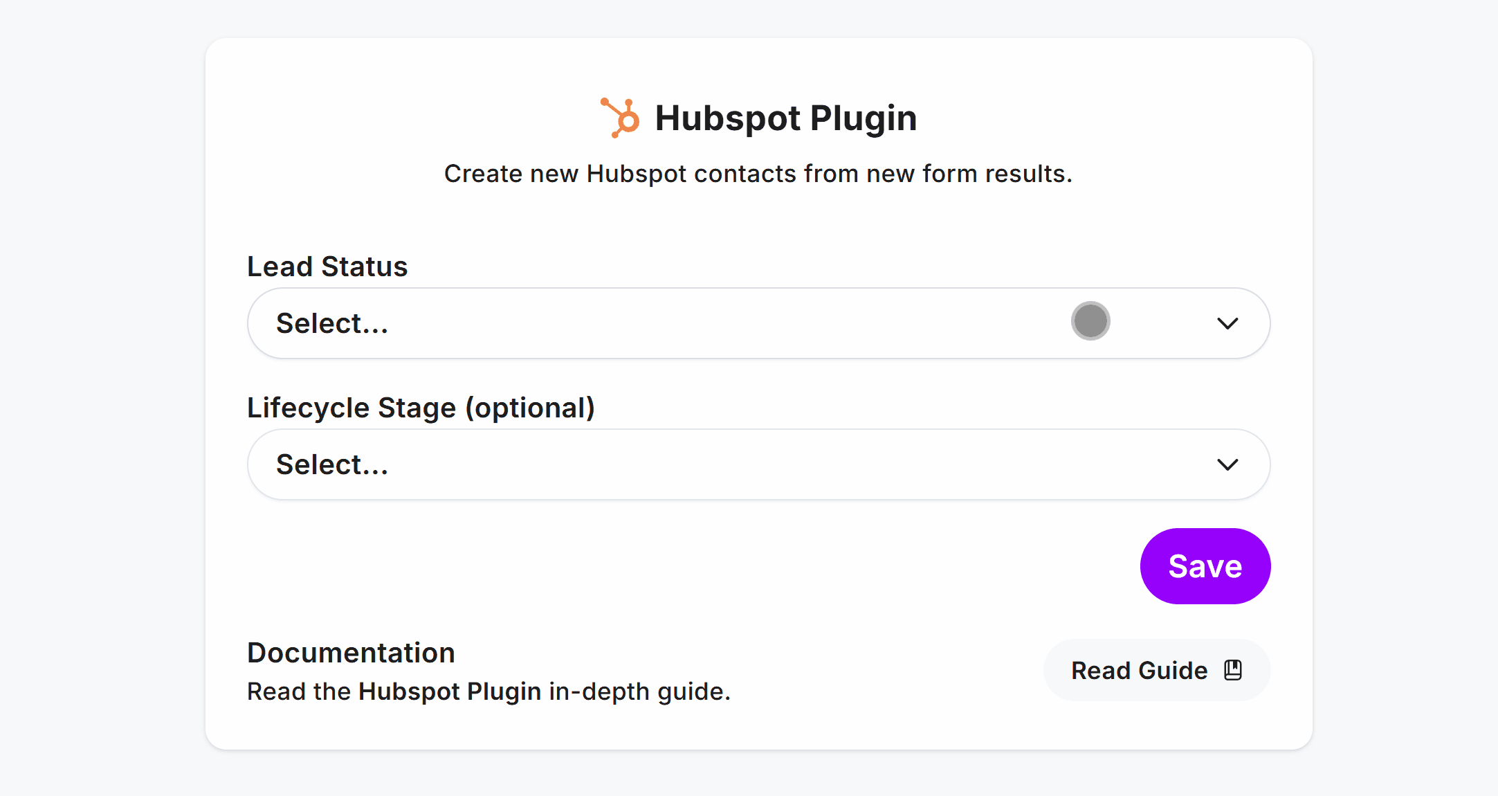Viewport: 1498px width, 796px height.
Task: Click the Lead Status label
Action: (x=327, y=266)
